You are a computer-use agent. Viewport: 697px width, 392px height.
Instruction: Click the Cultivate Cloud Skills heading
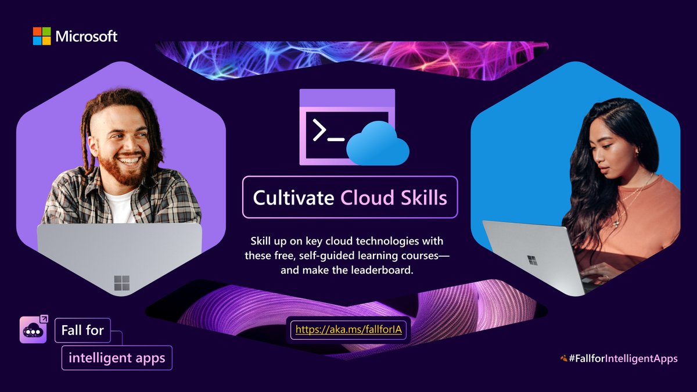tap(350, 197)
